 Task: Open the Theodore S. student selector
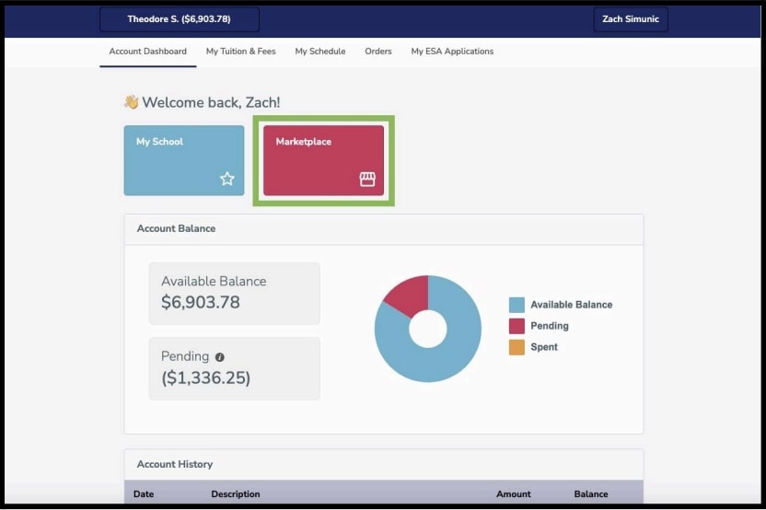(180, 19)
